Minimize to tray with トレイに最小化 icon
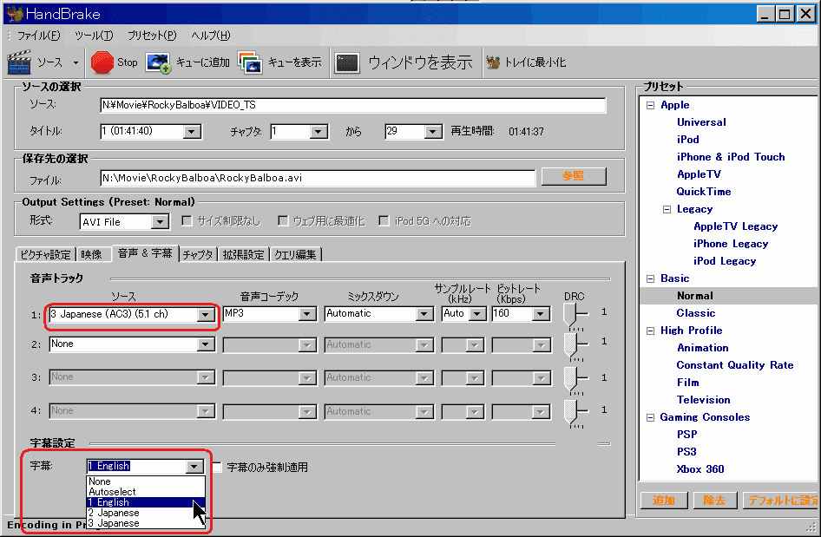The width and height of the screenshot is (821, 537). coord(491,62)
